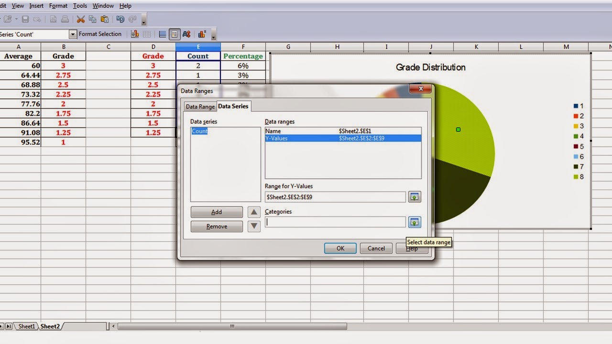The width and height of the screenshot is (612, 344).
Task: Switch to the Sheet1 tab
Action: 26,326
